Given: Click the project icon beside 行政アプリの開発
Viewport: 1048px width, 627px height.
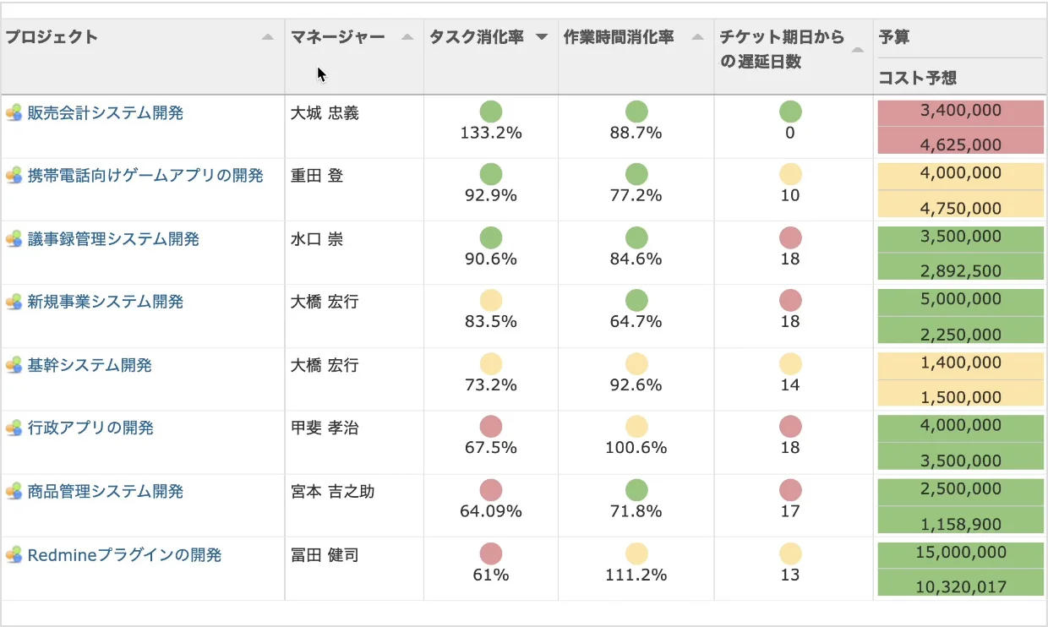Looking at the screenshot, I should pos(13,428).
